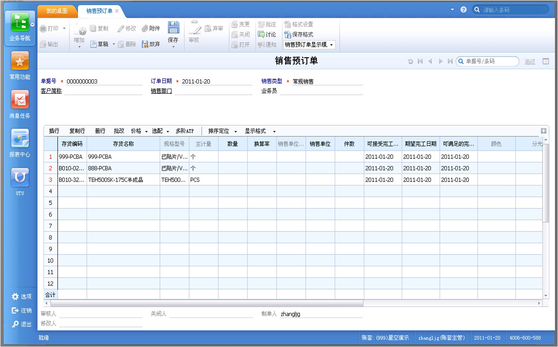Click the 打印 print toolbar icon
The width and height of the screenshot is (558, 347).
(44, 29)
